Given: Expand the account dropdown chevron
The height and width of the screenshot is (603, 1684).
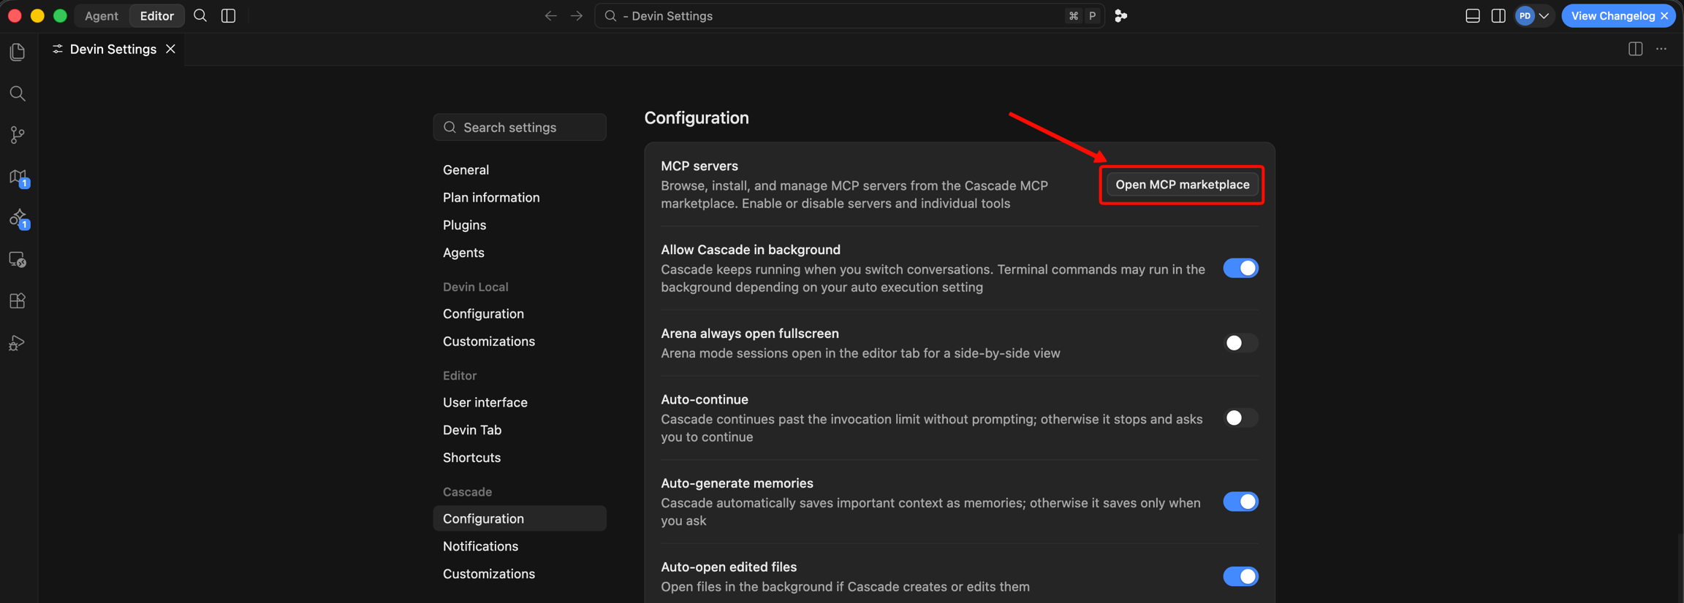Looking at the screenshot, I should pos(1544,15).
